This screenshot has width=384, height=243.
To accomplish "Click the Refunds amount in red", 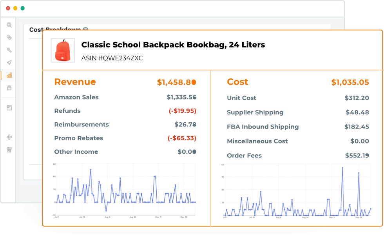I will click(182, 111).
